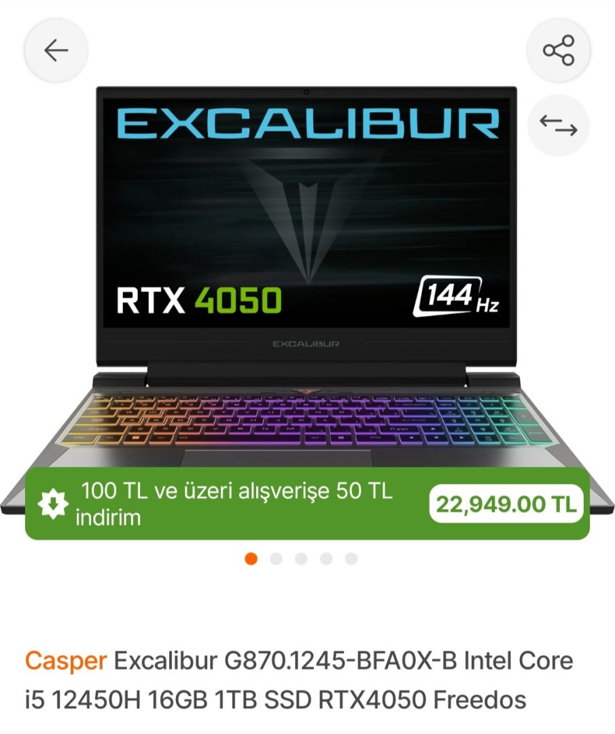This screenshot has height=734, width=615.
Task: Jump to the fifth carousel dot
Action: pyautogui.click(x=351, y=559)
